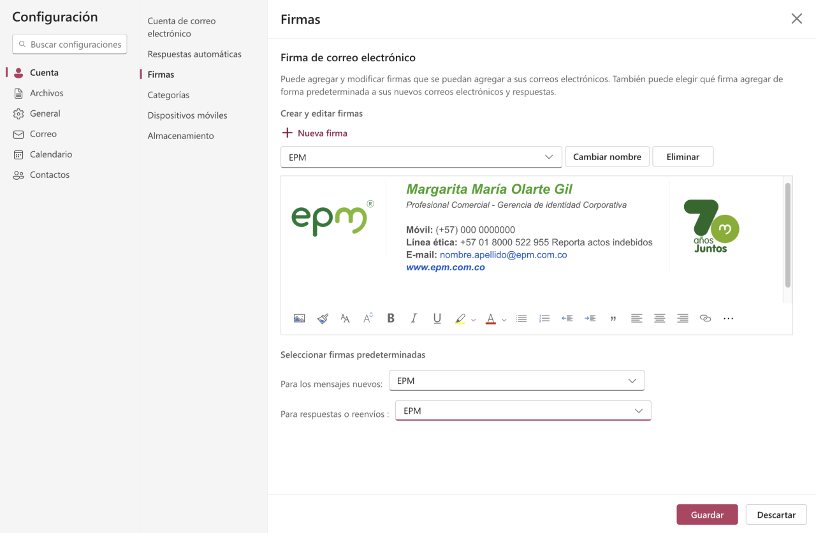The image size is (816, 533).
Task: Save changes with Guardar
Action: click(x=707, y=515)
